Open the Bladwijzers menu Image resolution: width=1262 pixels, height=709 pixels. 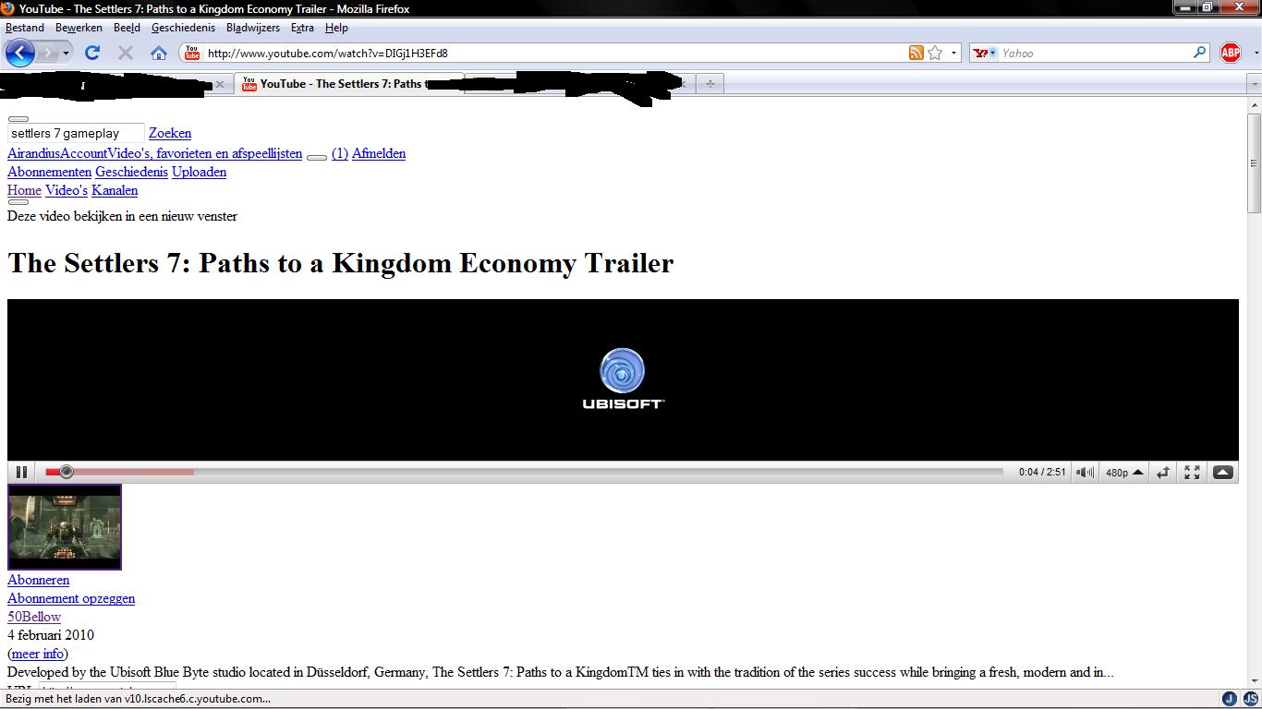click(253, 28)
